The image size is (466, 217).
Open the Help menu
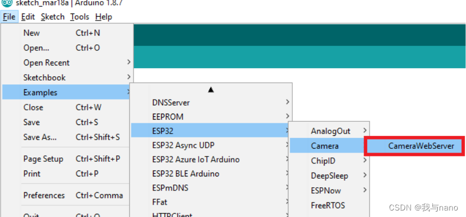click(x=104, y=17)
